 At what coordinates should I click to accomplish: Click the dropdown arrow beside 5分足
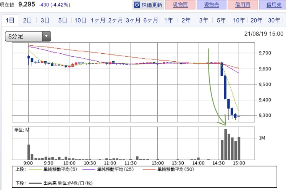pos(46,36)
